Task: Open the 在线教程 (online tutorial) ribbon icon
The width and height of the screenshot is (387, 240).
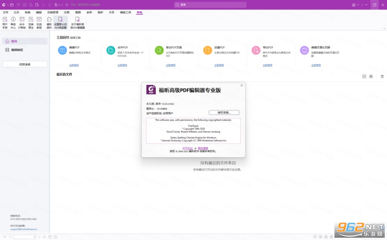Action: [39, 23]
